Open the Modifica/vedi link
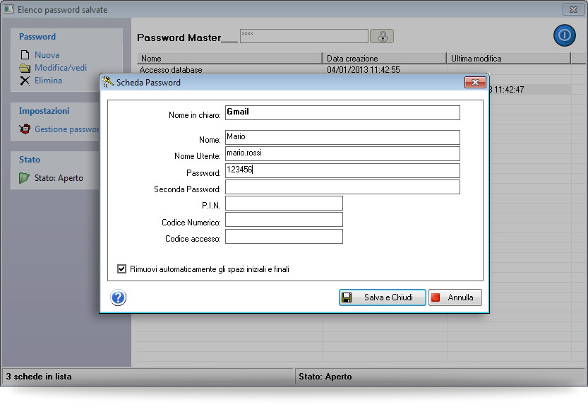The width and height of the screenshot is (588, 407). (x=61, y=68)
